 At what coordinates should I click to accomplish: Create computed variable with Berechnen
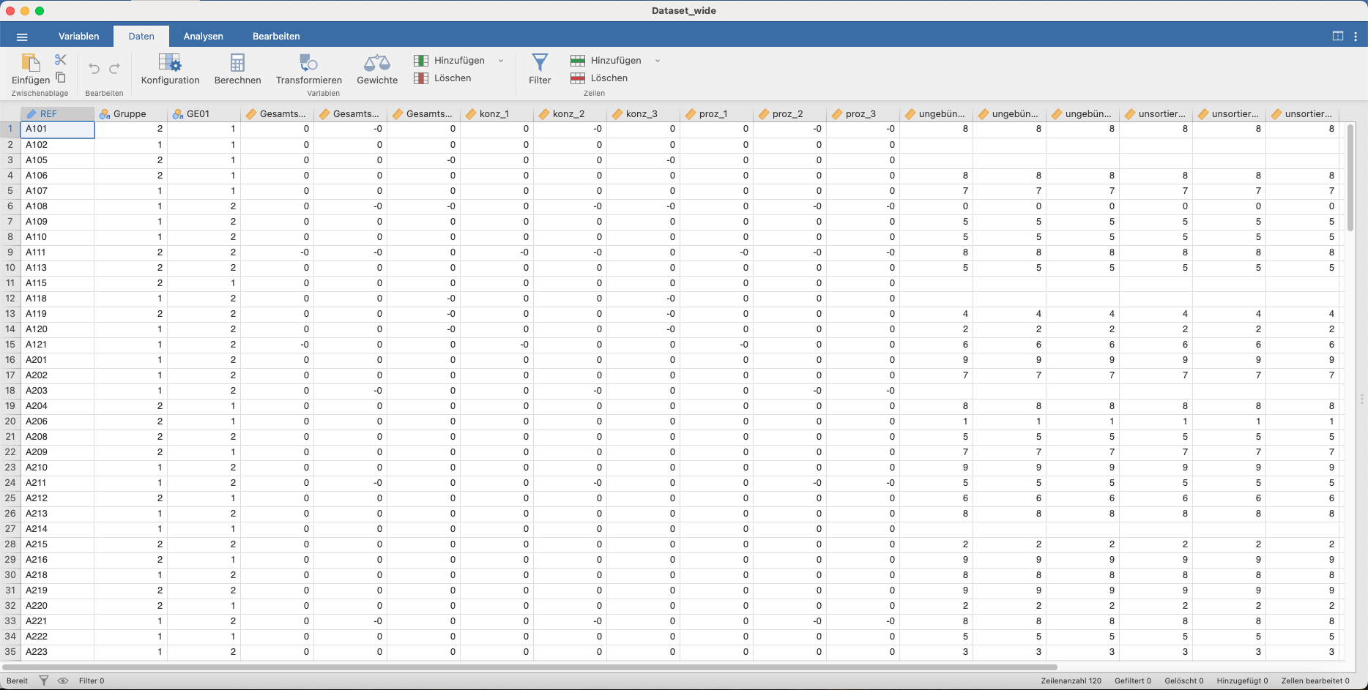click(237, 69)
